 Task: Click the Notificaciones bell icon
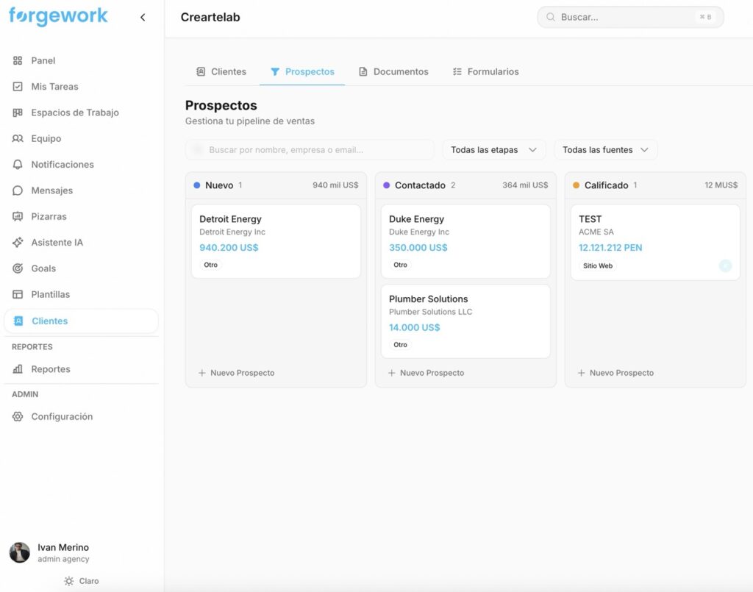click(18, 165)
